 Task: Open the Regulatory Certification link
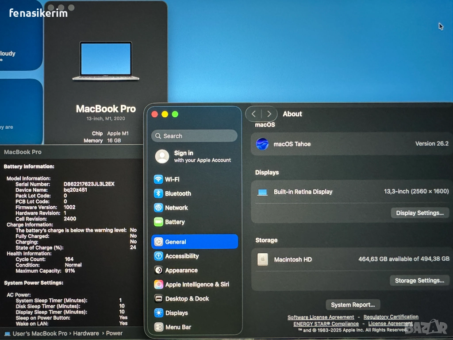pyautogui.click(x=391, y=317)
